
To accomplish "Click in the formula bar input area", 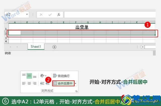I will pyautogui.click(x=110, y=15).
